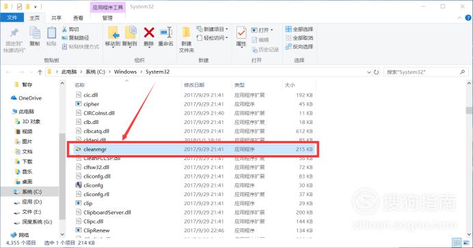
Task: Create a New folder (新建文件夹)
Action: pyautogui.click(x=187, y=40)
